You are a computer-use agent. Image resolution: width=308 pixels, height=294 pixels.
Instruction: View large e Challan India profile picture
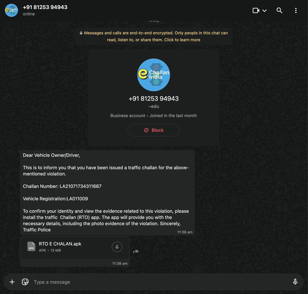pyautogui.click(x=154, y=75)
